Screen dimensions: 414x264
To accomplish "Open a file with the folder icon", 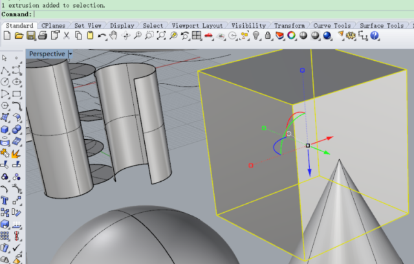I will [x=18, y=36].
